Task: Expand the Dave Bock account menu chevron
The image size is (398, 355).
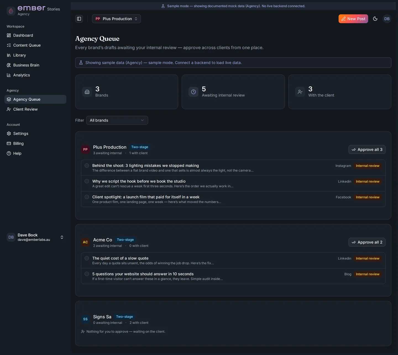Action: (62, 237)
